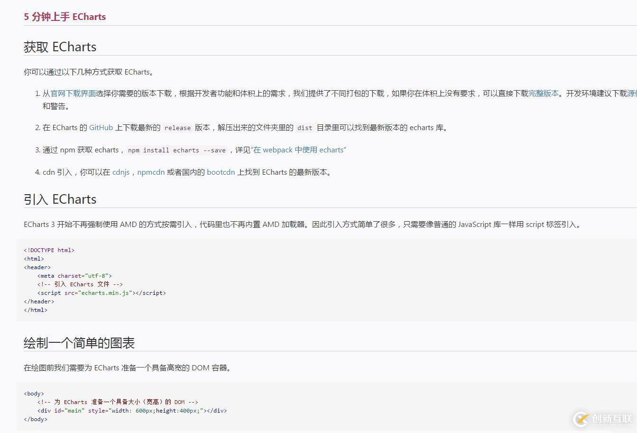Click the 获取 ECharts heading
Viewport: 637px width, 433px height.
(x=60, y=47)
